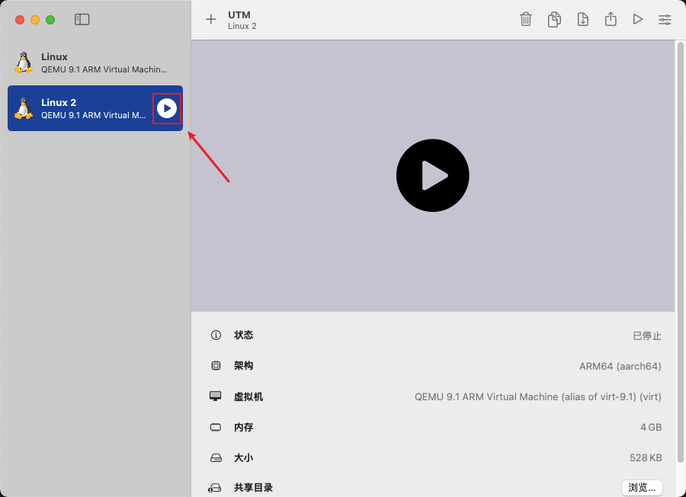Toggle the sidebar visibility
The width and height of the screenshot is (686, 497).
(x=82, y=19)
